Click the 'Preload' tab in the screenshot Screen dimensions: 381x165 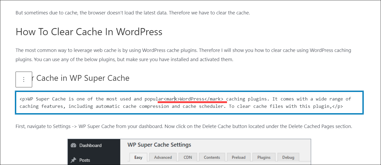click(239, 157)
